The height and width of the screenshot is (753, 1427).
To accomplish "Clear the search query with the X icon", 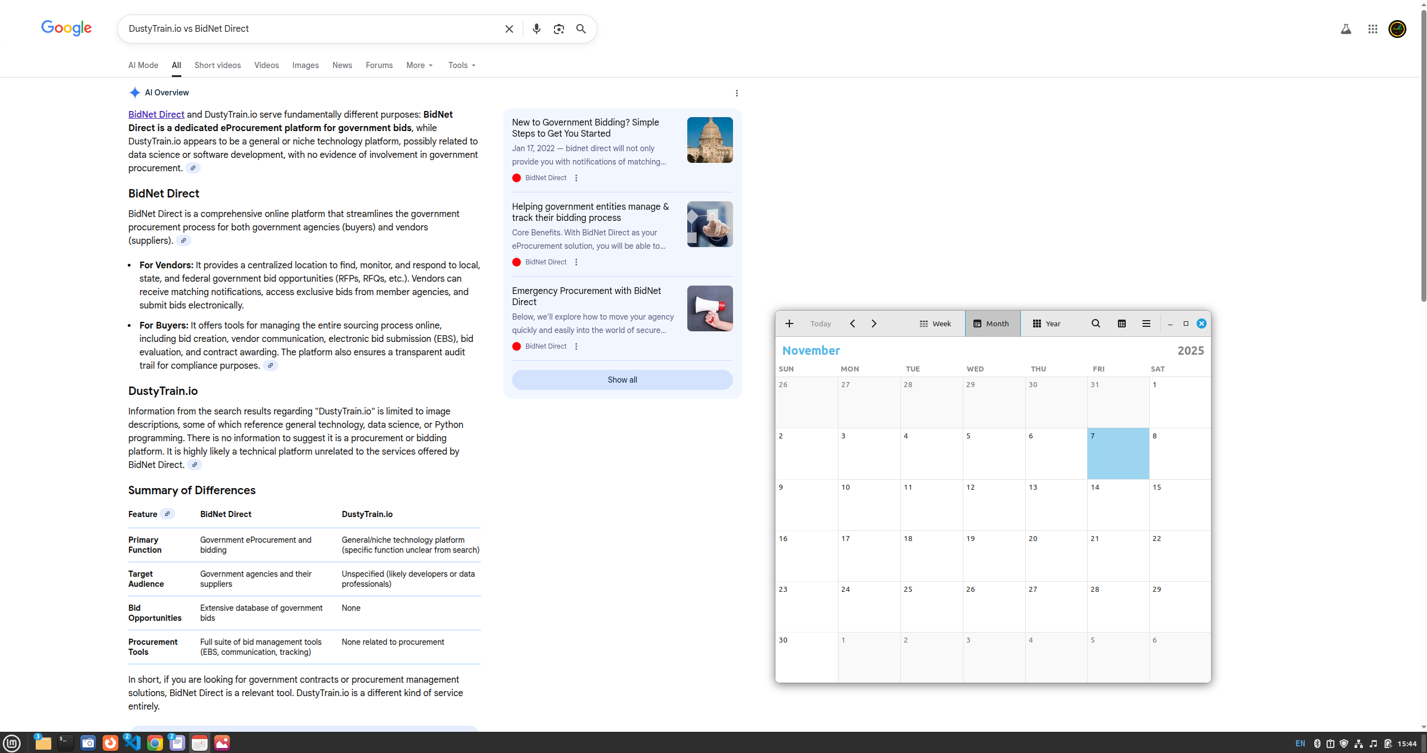I will point(509,29).
